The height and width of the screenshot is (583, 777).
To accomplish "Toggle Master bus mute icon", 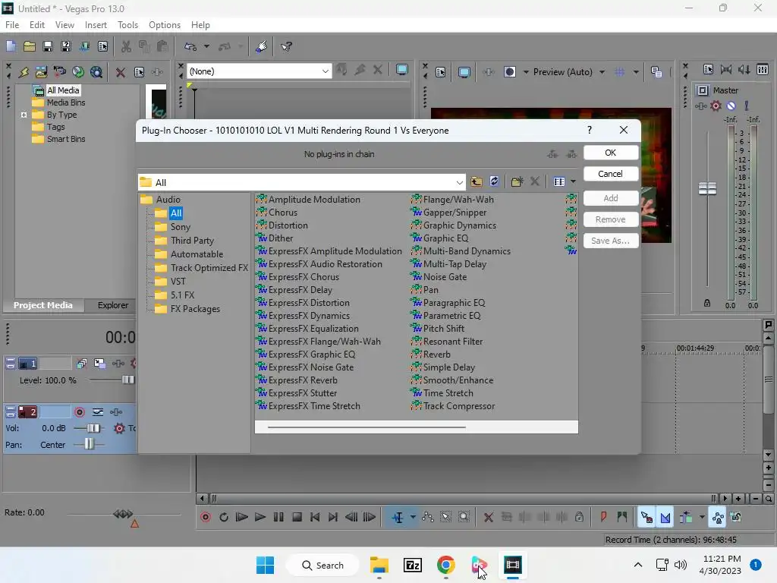I will 731,106.
